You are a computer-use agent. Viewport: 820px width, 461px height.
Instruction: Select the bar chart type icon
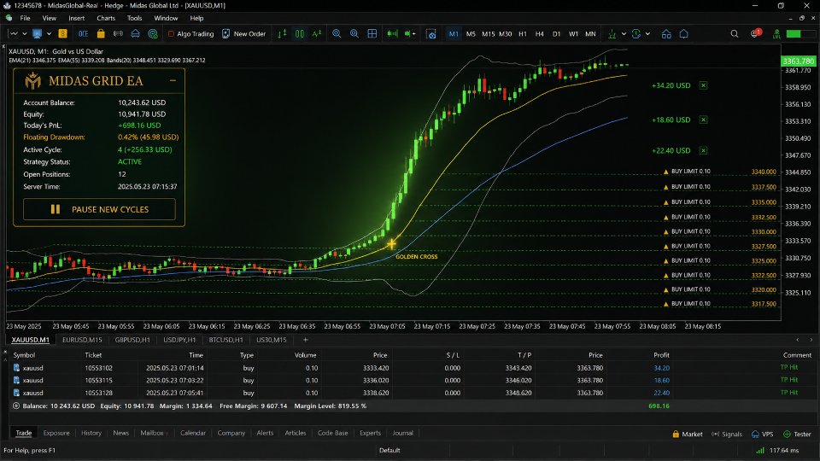[x=283, y=33]
